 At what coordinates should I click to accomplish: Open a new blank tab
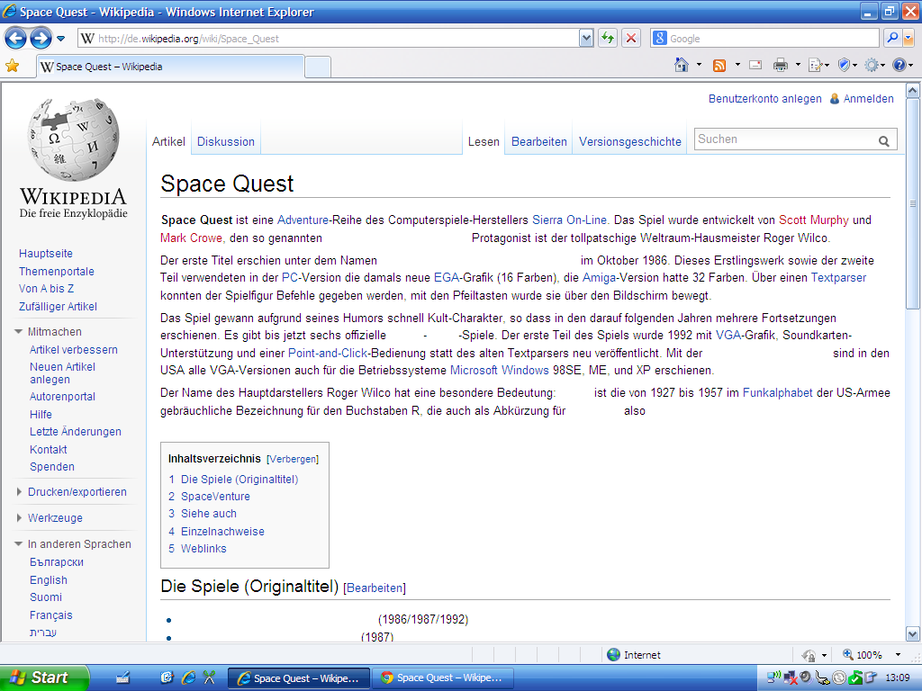click(318, 67)
